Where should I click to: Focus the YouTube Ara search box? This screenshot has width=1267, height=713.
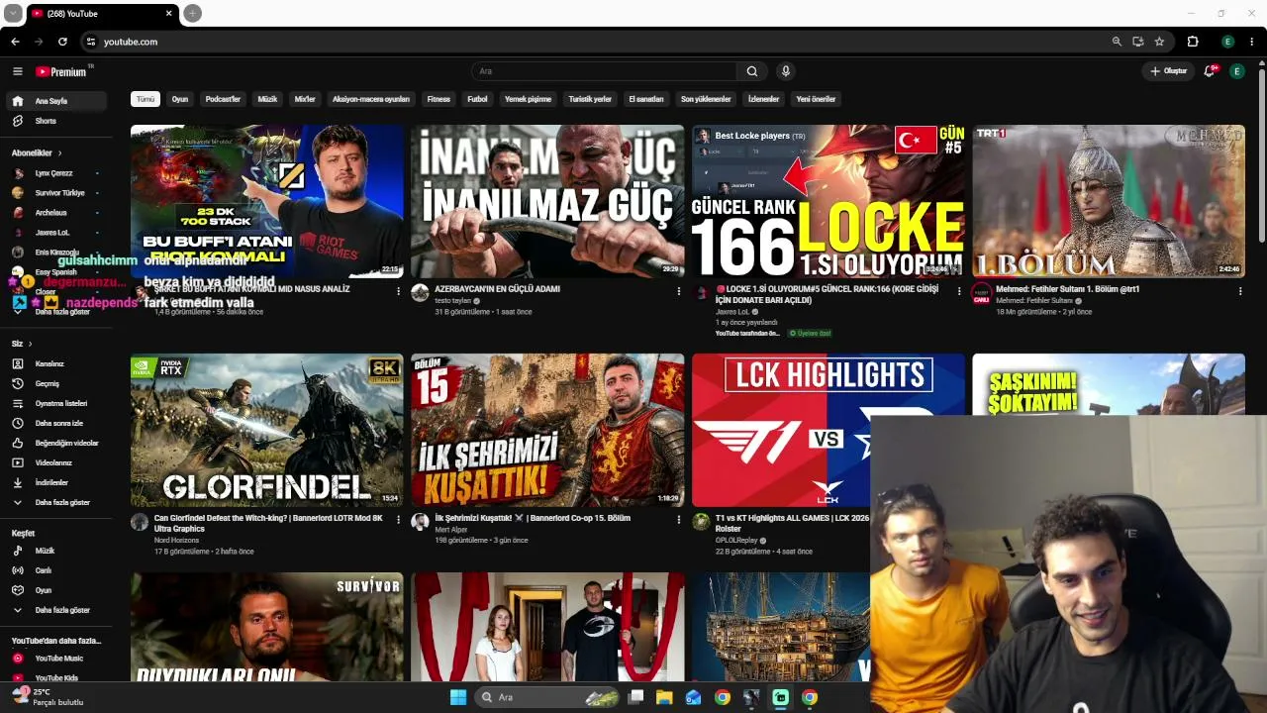coord(604,71)
